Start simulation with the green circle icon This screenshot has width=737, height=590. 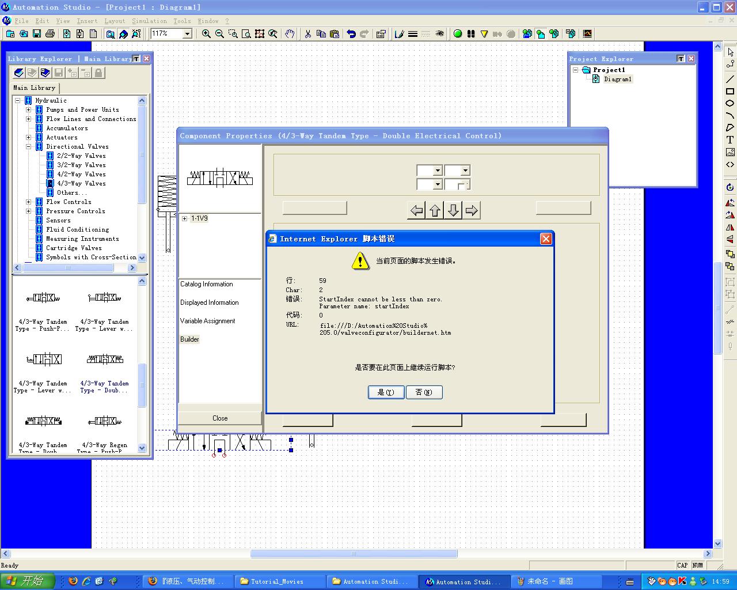458,34
